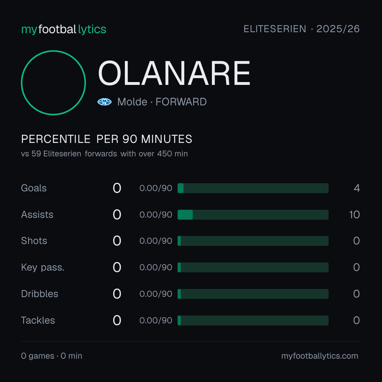The image size is (382, 382).
Task: Click the OLANARE player name heading
Action: coord(174,73)
